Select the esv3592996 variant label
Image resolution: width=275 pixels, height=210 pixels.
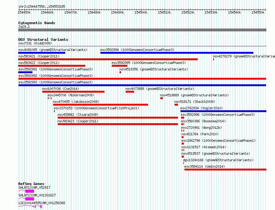click(218, 115)
